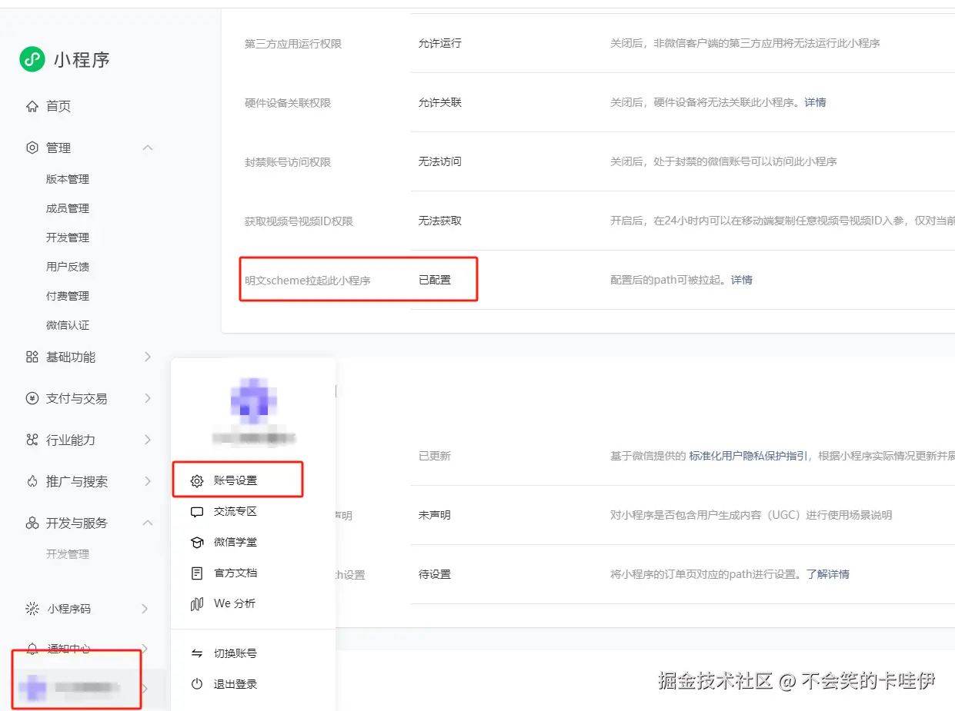This screenshot has width=955, height=711.
Task: Choose 切换账号 from the popup menu
Action: (235, 653)
